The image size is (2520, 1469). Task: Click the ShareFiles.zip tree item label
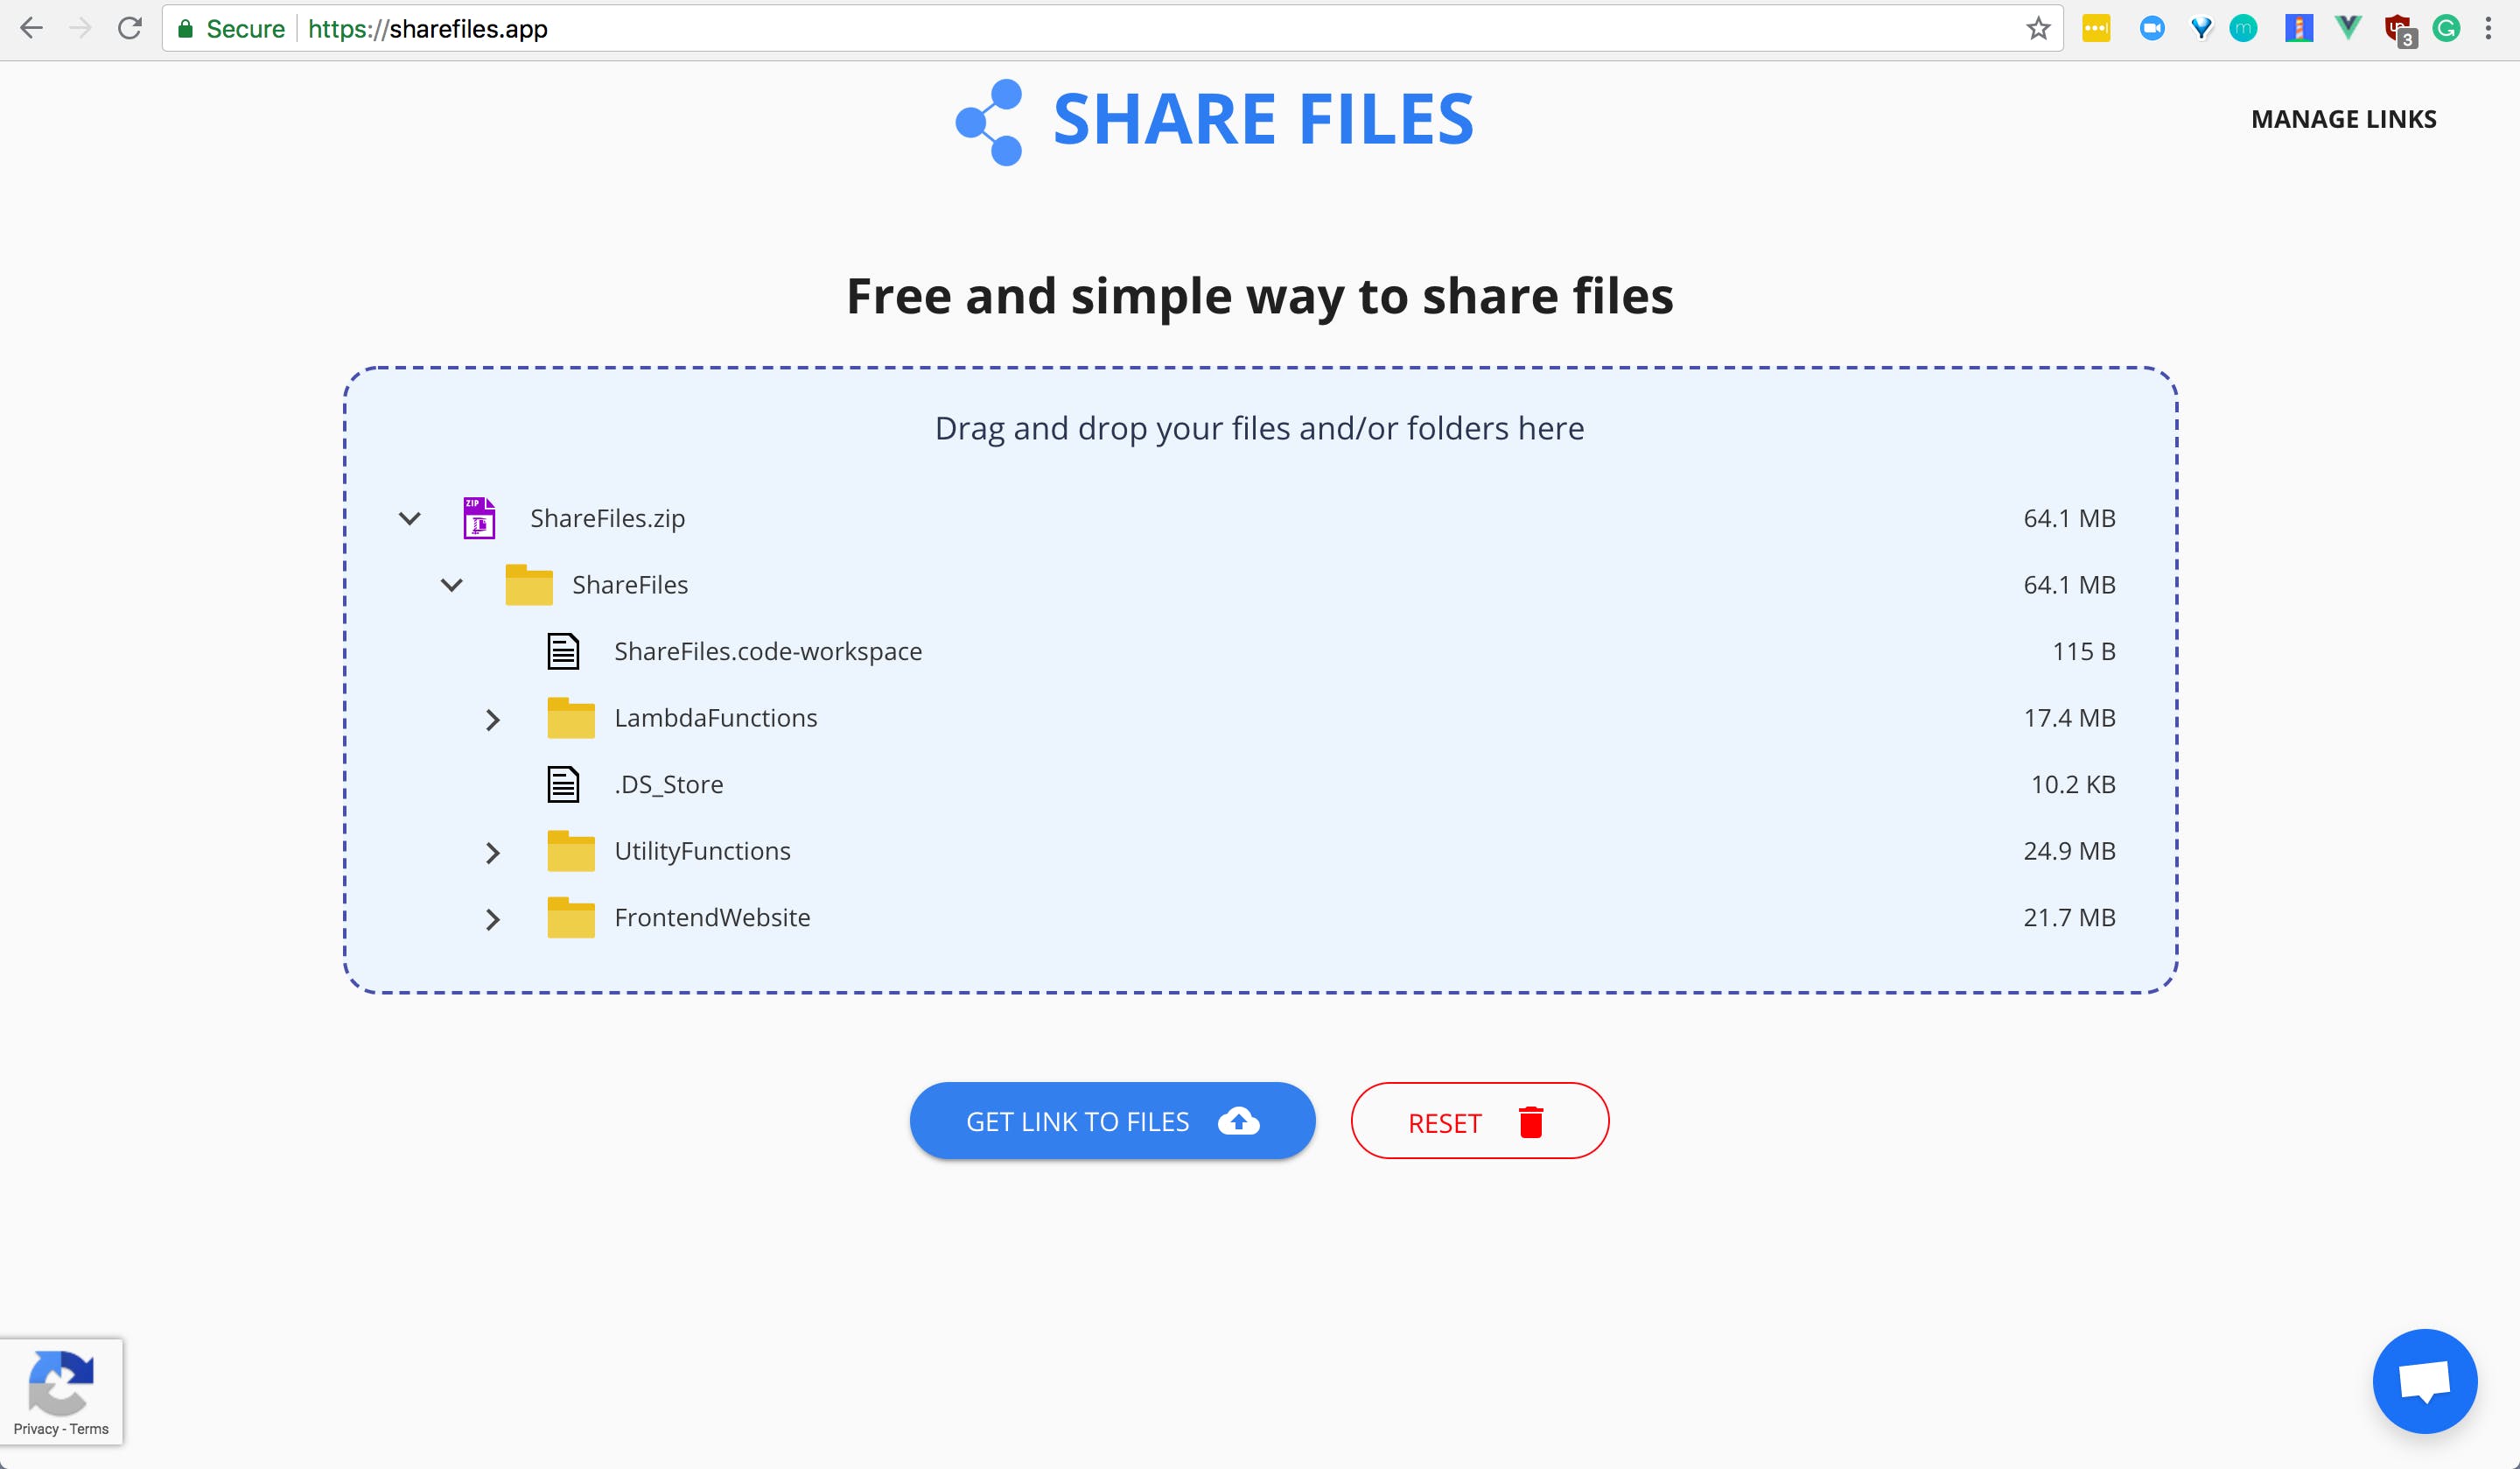pyautogui.click(x=606, y=517)
